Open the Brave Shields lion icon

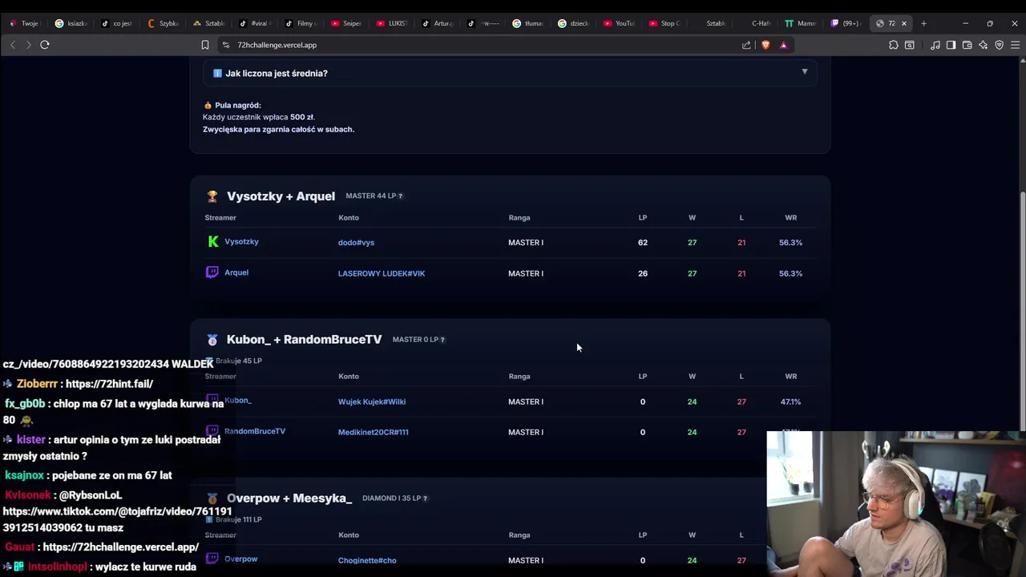point(765,45)
